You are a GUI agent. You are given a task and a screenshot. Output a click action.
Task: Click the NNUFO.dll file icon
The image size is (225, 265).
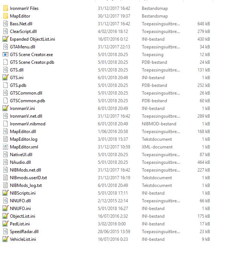click(5, 201)
